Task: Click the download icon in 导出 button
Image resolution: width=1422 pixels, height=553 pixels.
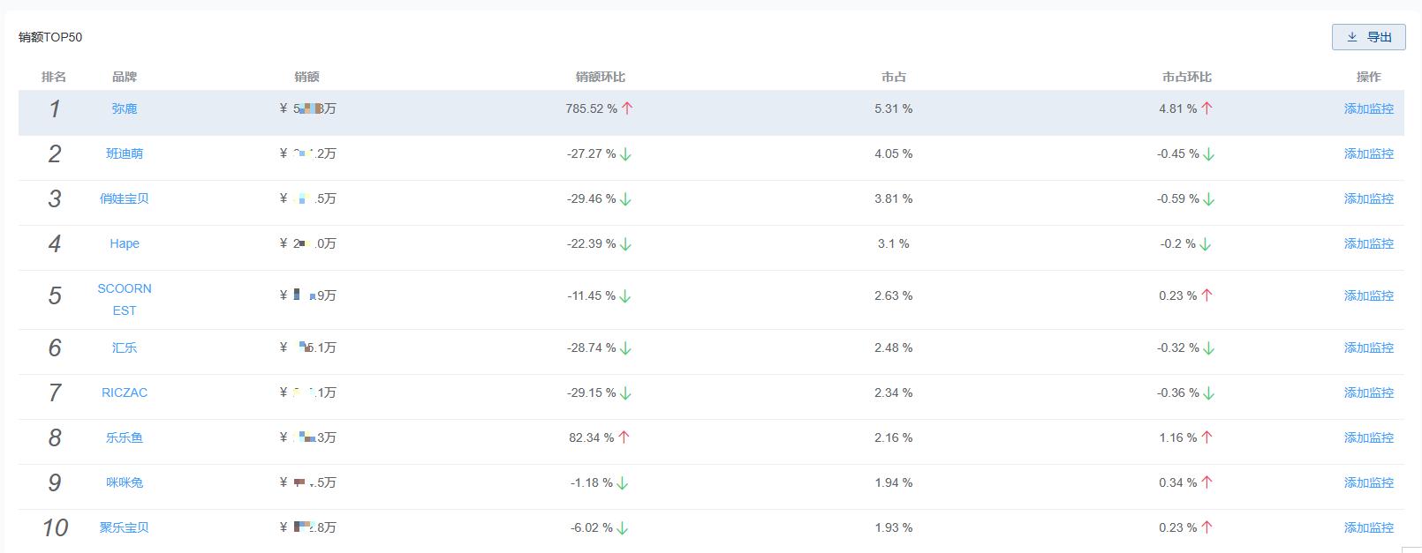Action: [1351, 37]
